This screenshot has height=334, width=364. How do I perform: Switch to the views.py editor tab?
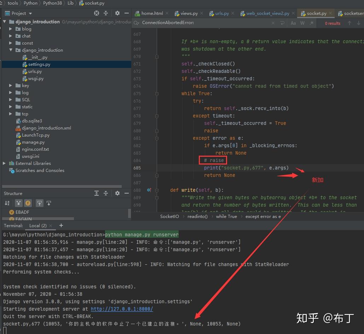click(189, 13)
